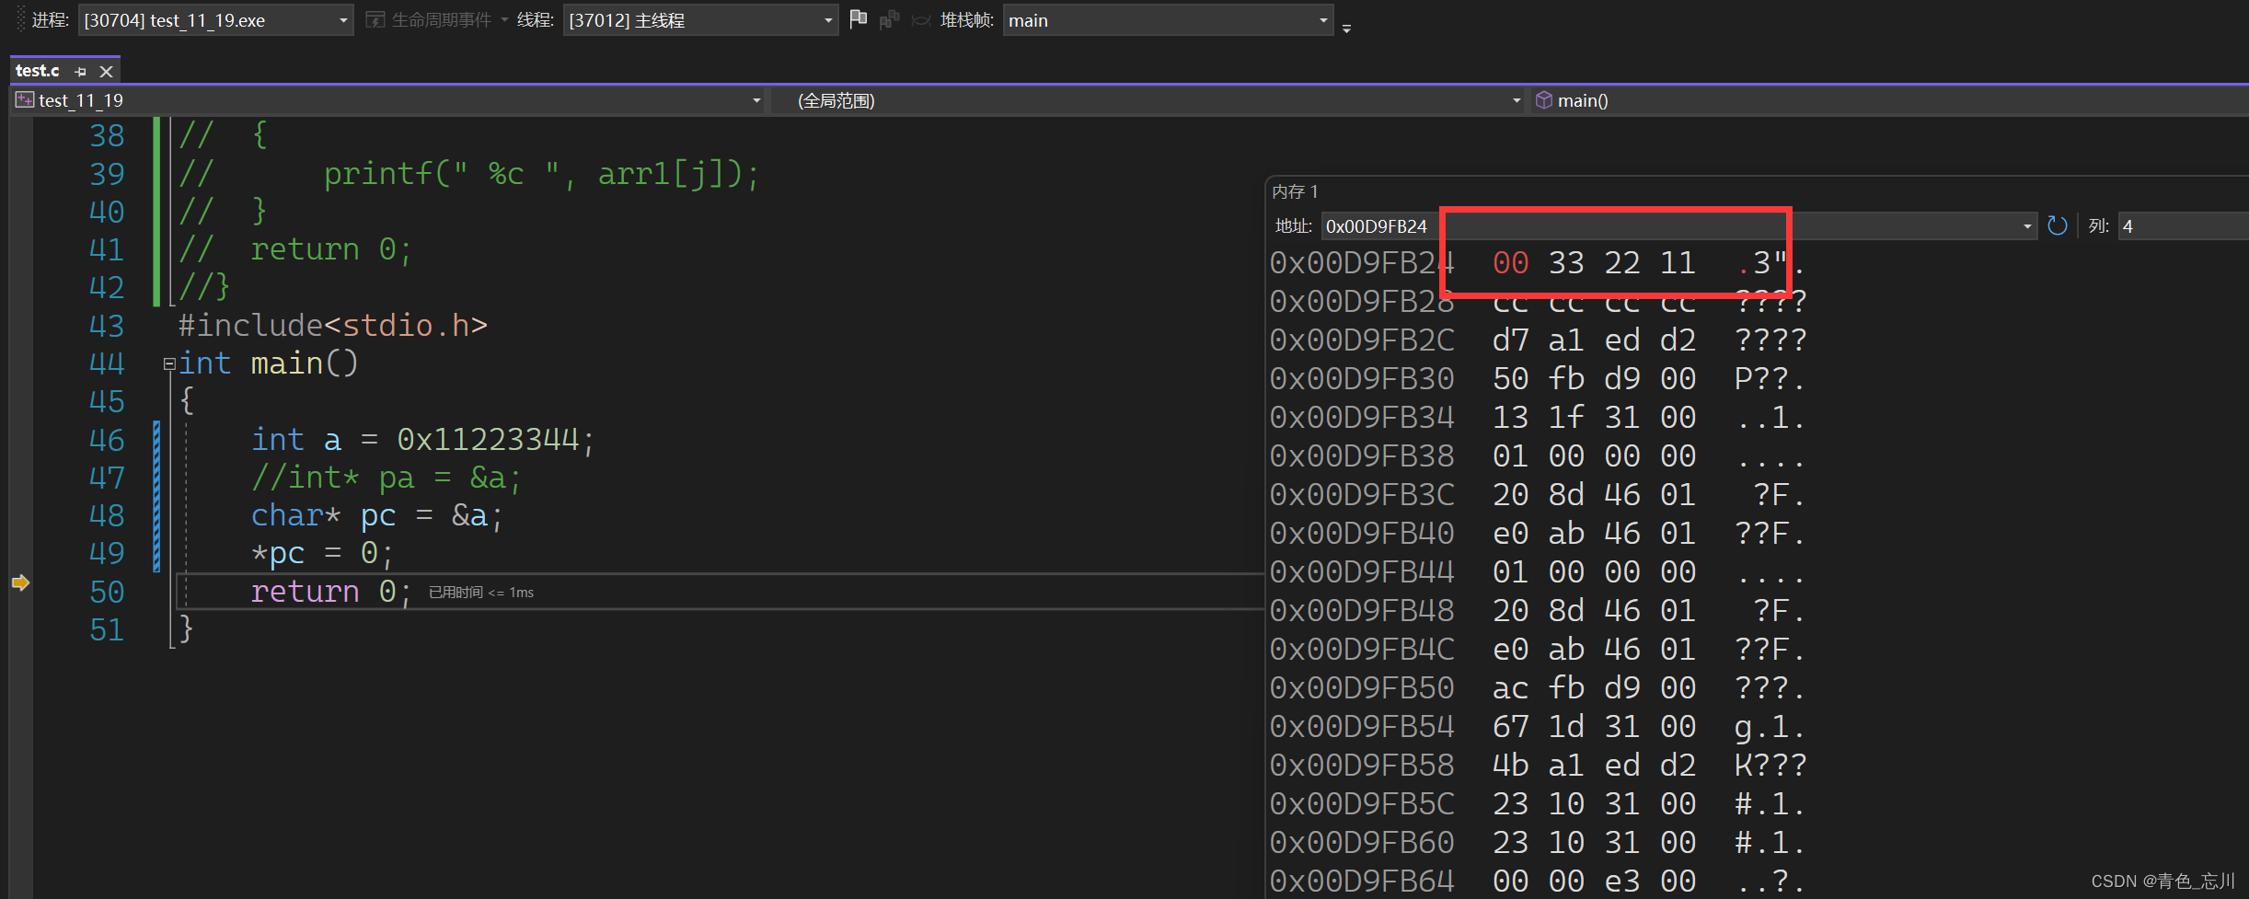This screenshot has height=899, width=2249.
Task: Click line 48 code 'char* pc = &a;'
Action: pyautogui.click(x=377, y=515)
